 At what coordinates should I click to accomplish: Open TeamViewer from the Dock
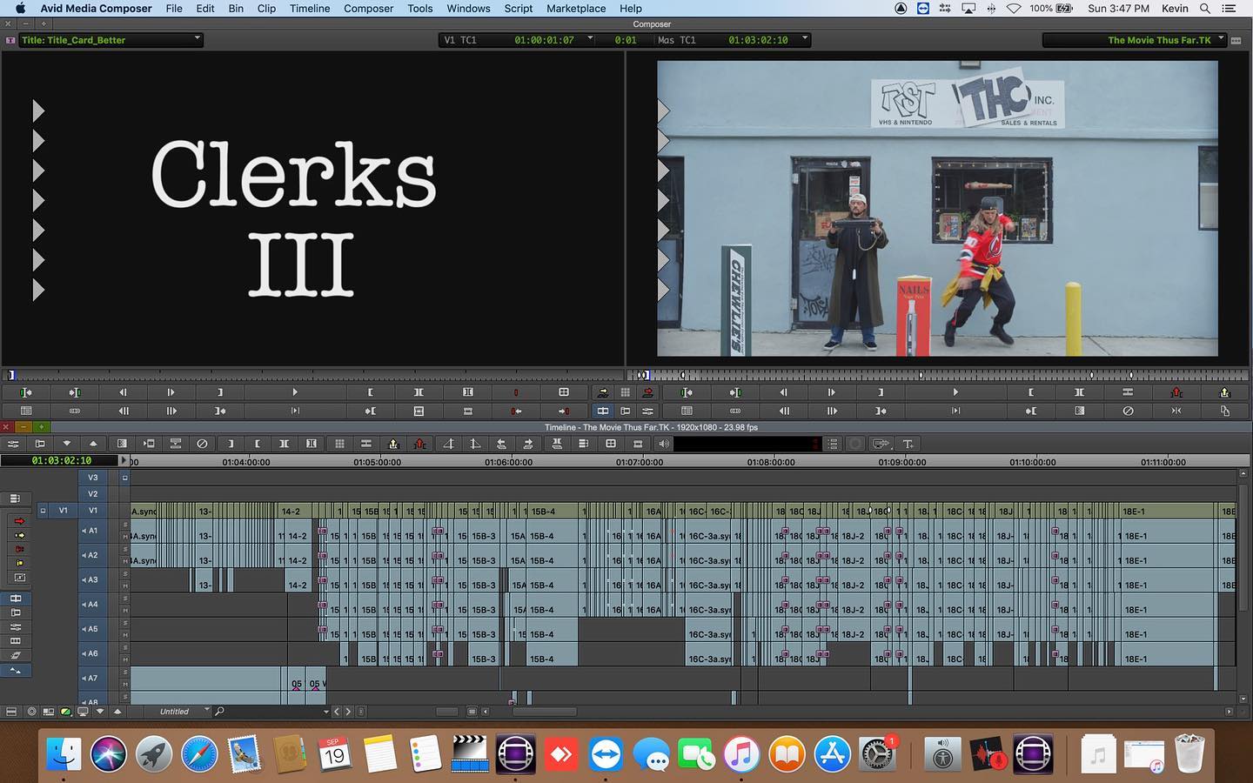point(606,753)
